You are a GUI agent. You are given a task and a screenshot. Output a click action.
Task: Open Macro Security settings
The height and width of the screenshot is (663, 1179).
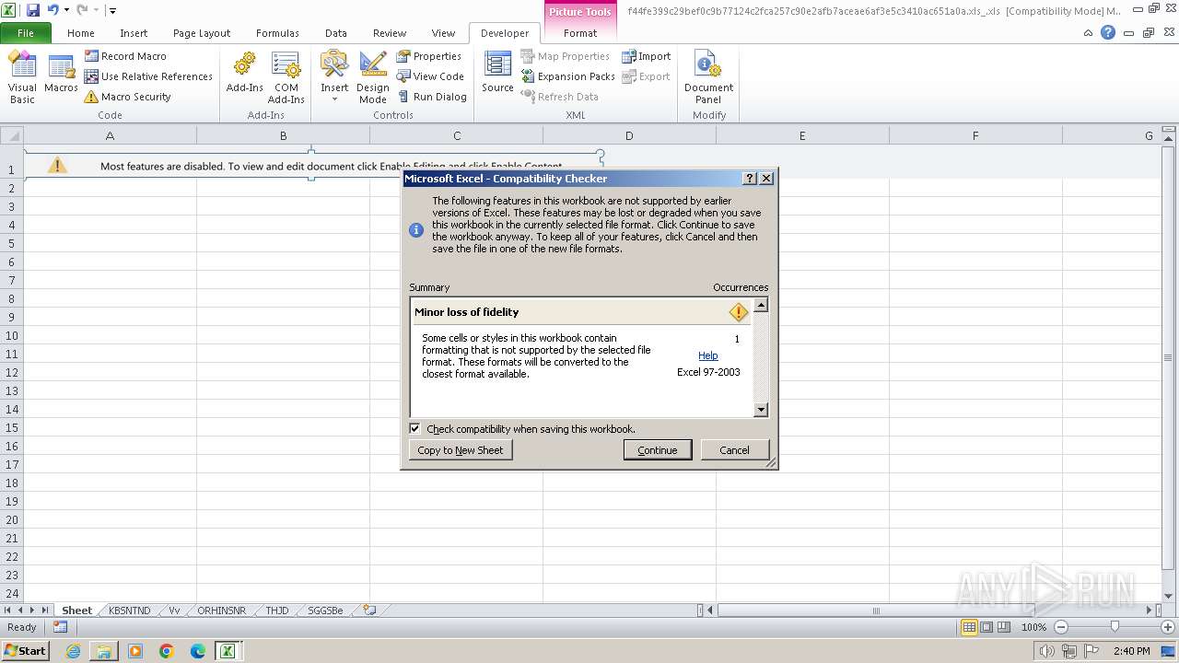[x=127, y=97]
